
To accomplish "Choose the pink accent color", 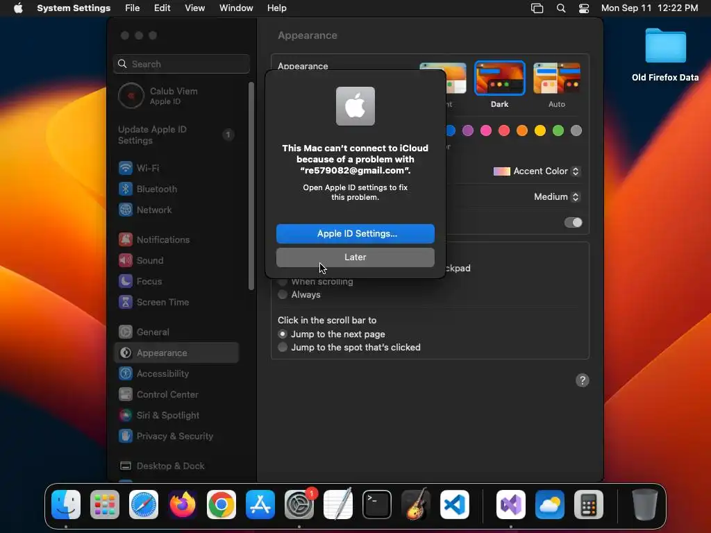I will point(486,131).
